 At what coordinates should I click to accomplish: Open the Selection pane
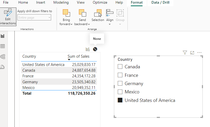(x=98, y=15)
